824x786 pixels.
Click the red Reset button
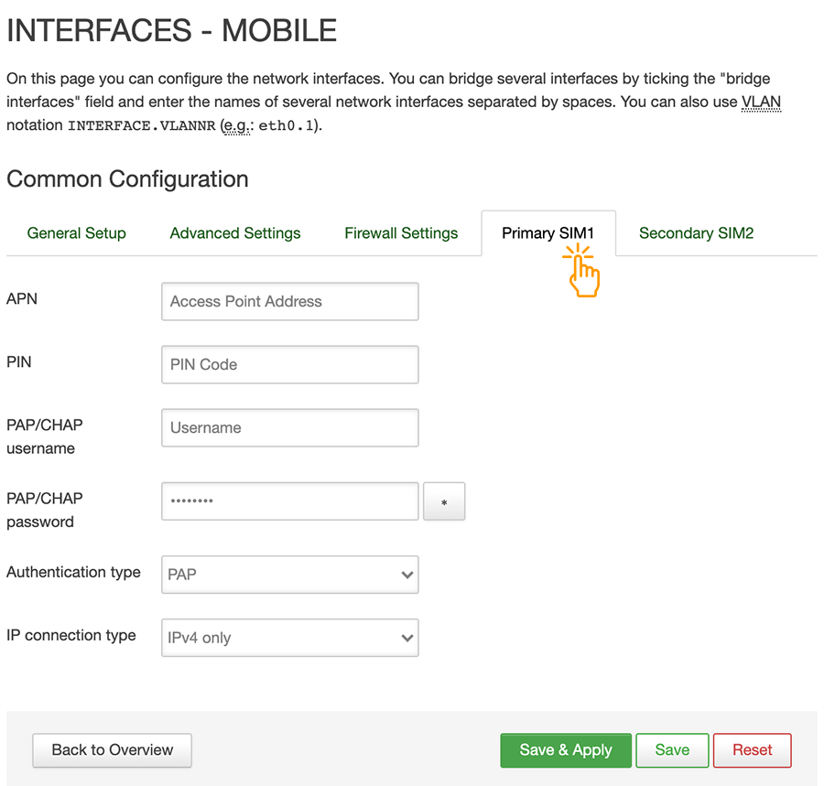(752, 749)
